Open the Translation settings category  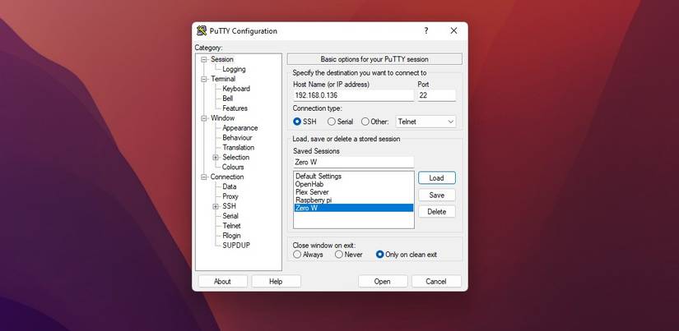pos(238,147)
